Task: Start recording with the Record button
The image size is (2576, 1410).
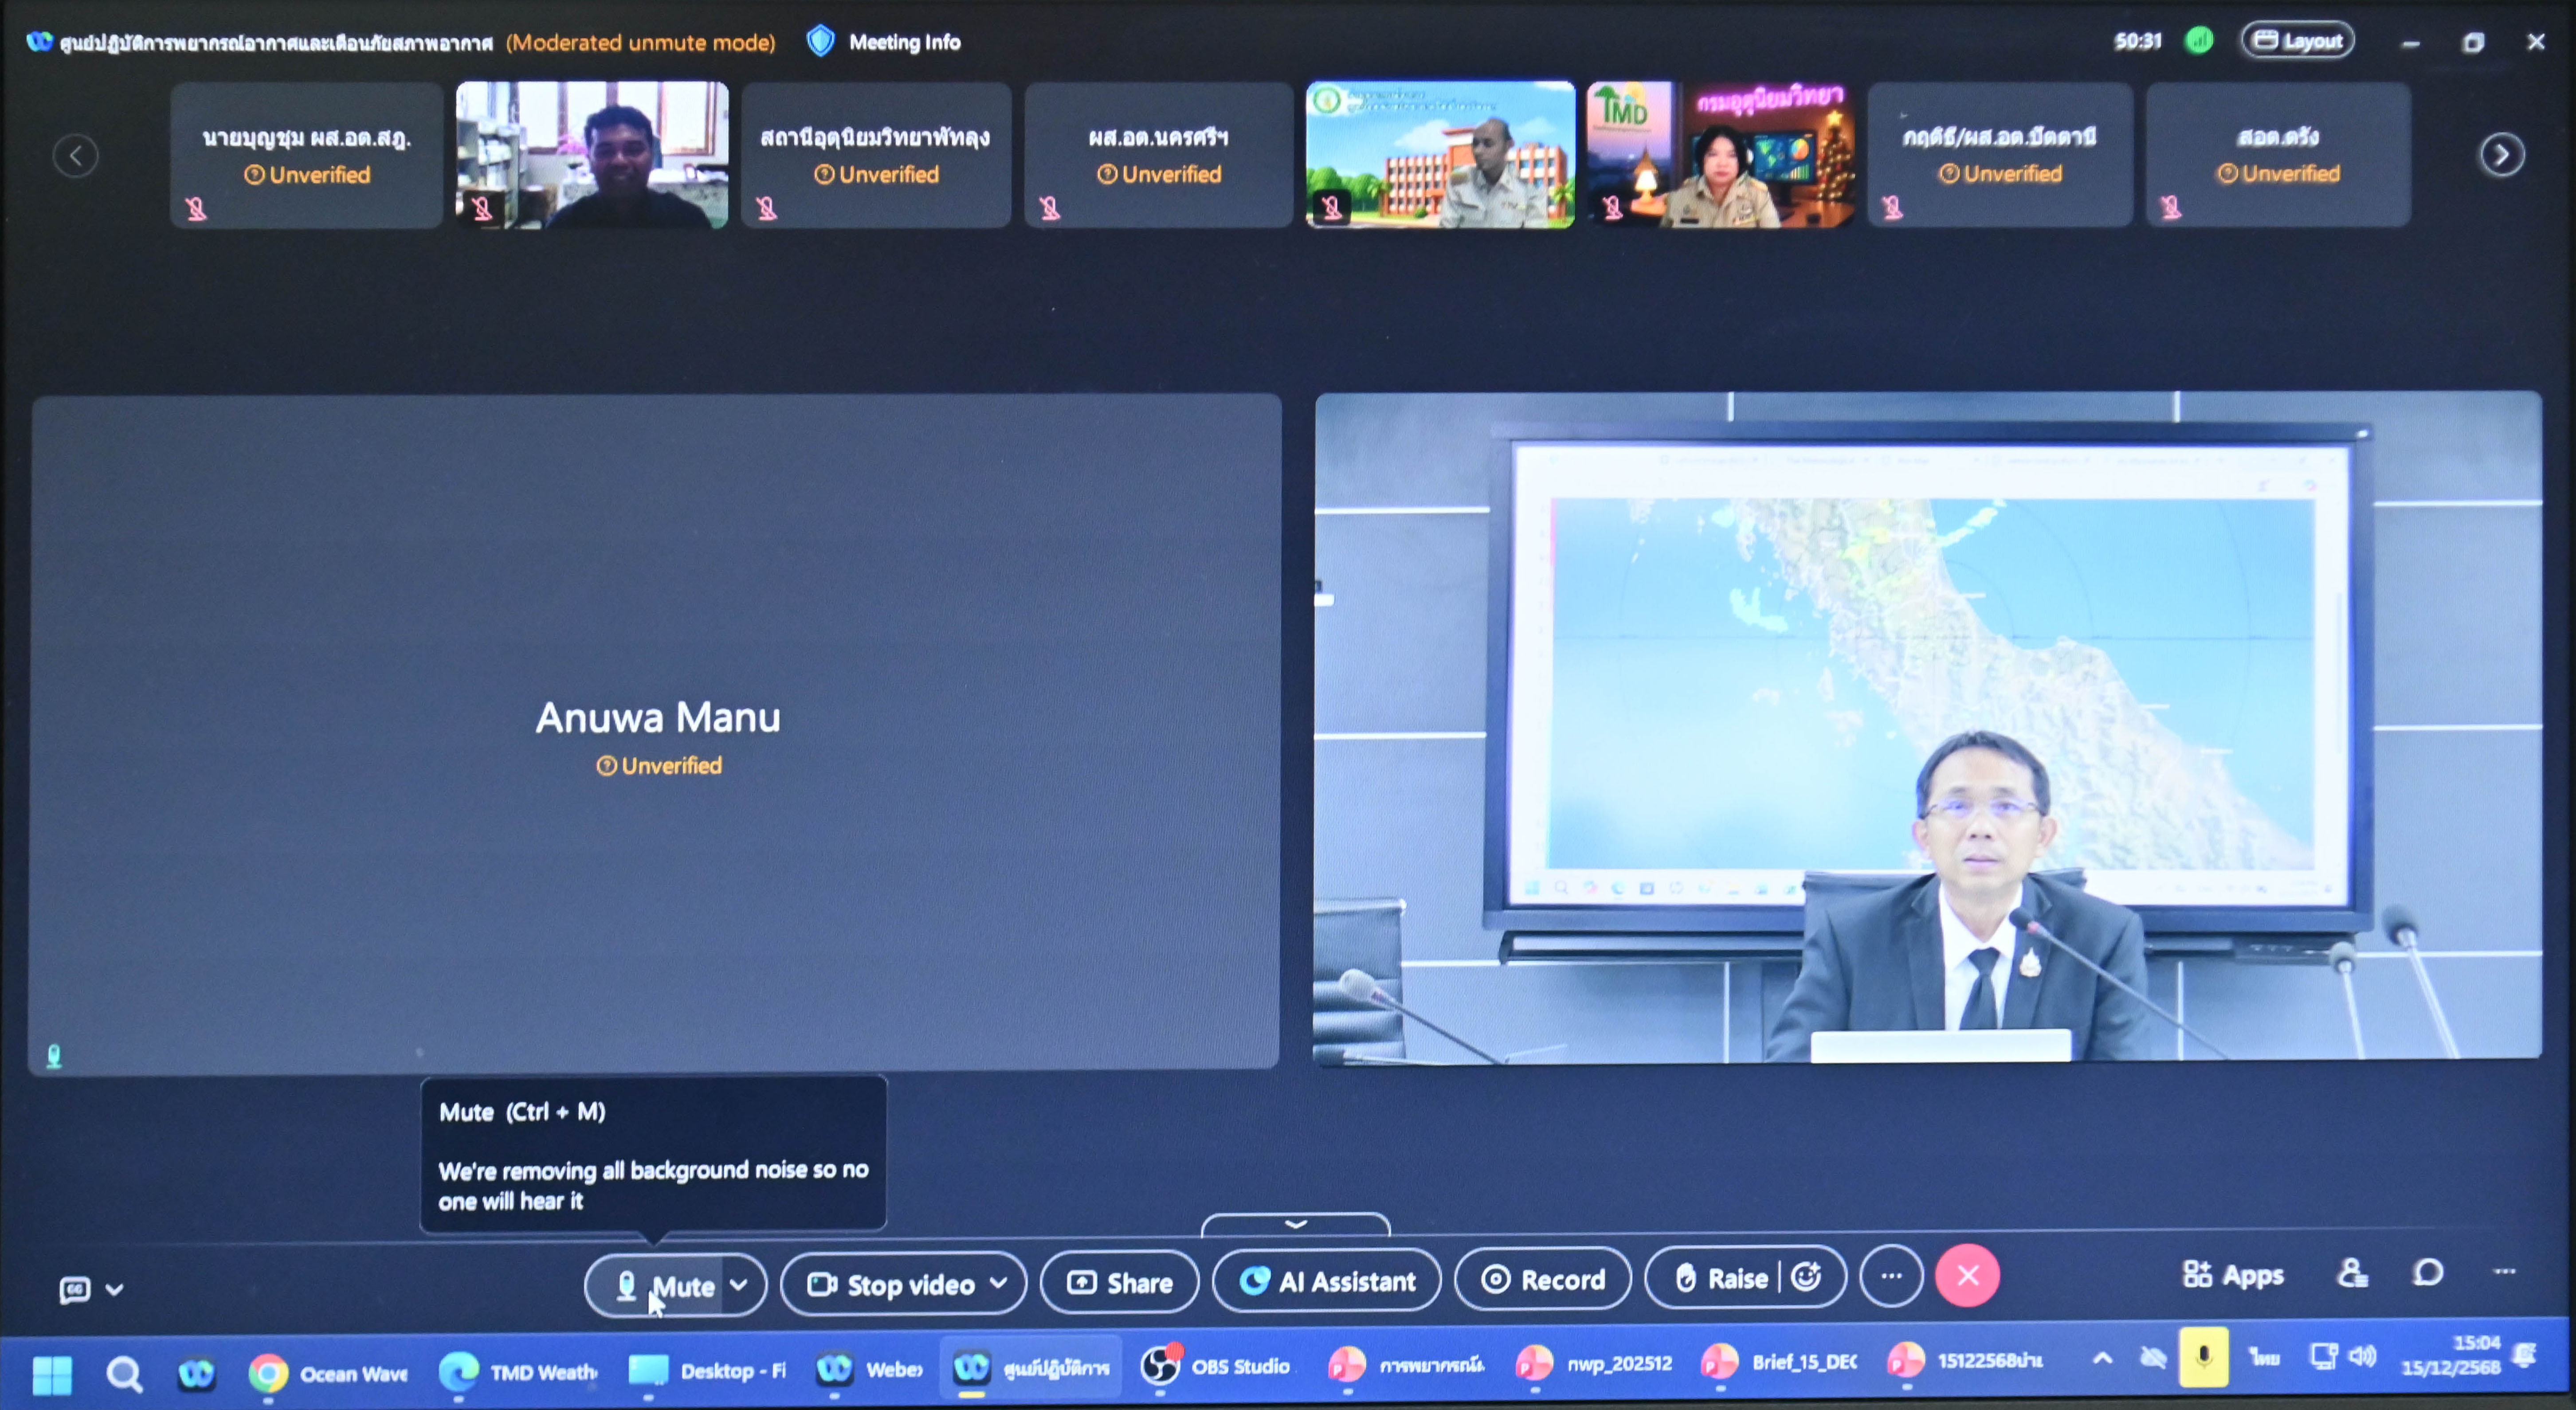Action: (1543, 1280)
